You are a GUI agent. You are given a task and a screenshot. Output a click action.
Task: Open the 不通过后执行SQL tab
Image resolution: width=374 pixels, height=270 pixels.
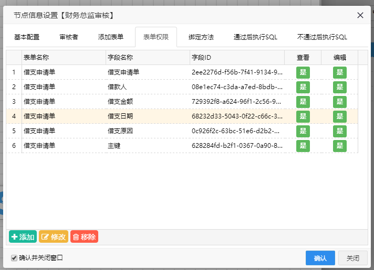coord(322,37)
